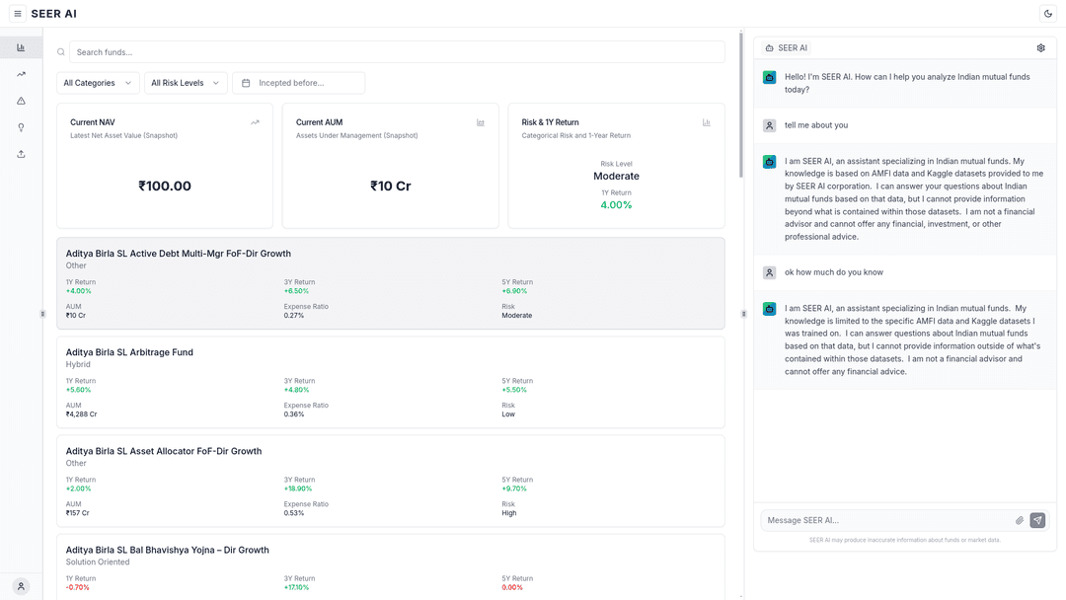
Task: Open the Incepted before date picker
Action: tap(299, 83)
